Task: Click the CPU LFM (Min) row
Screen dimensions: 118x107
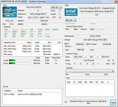Action: (32, 46)
